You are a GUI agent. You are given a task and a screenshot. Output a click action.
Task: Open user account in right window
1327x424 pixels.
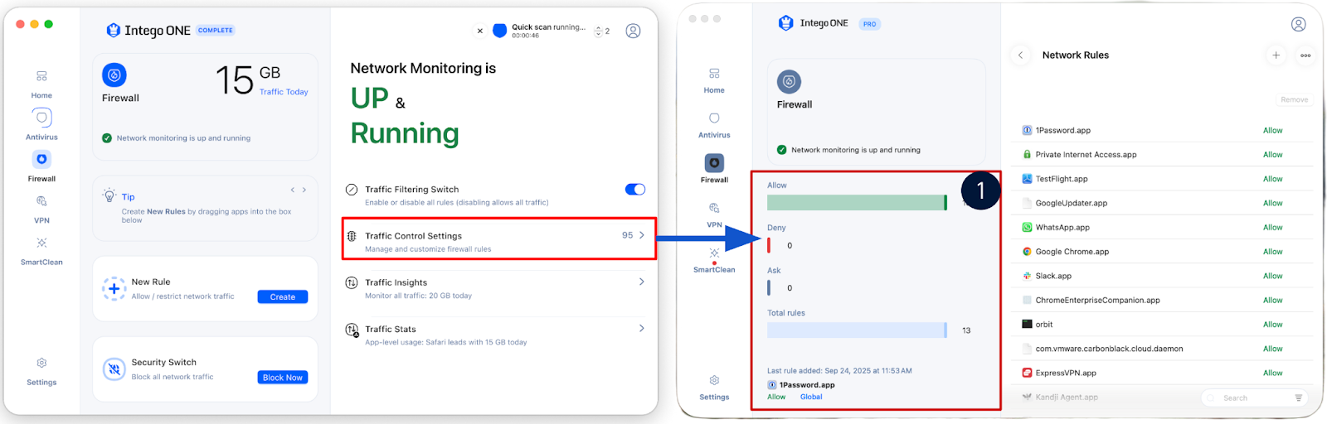point(1299,24)
